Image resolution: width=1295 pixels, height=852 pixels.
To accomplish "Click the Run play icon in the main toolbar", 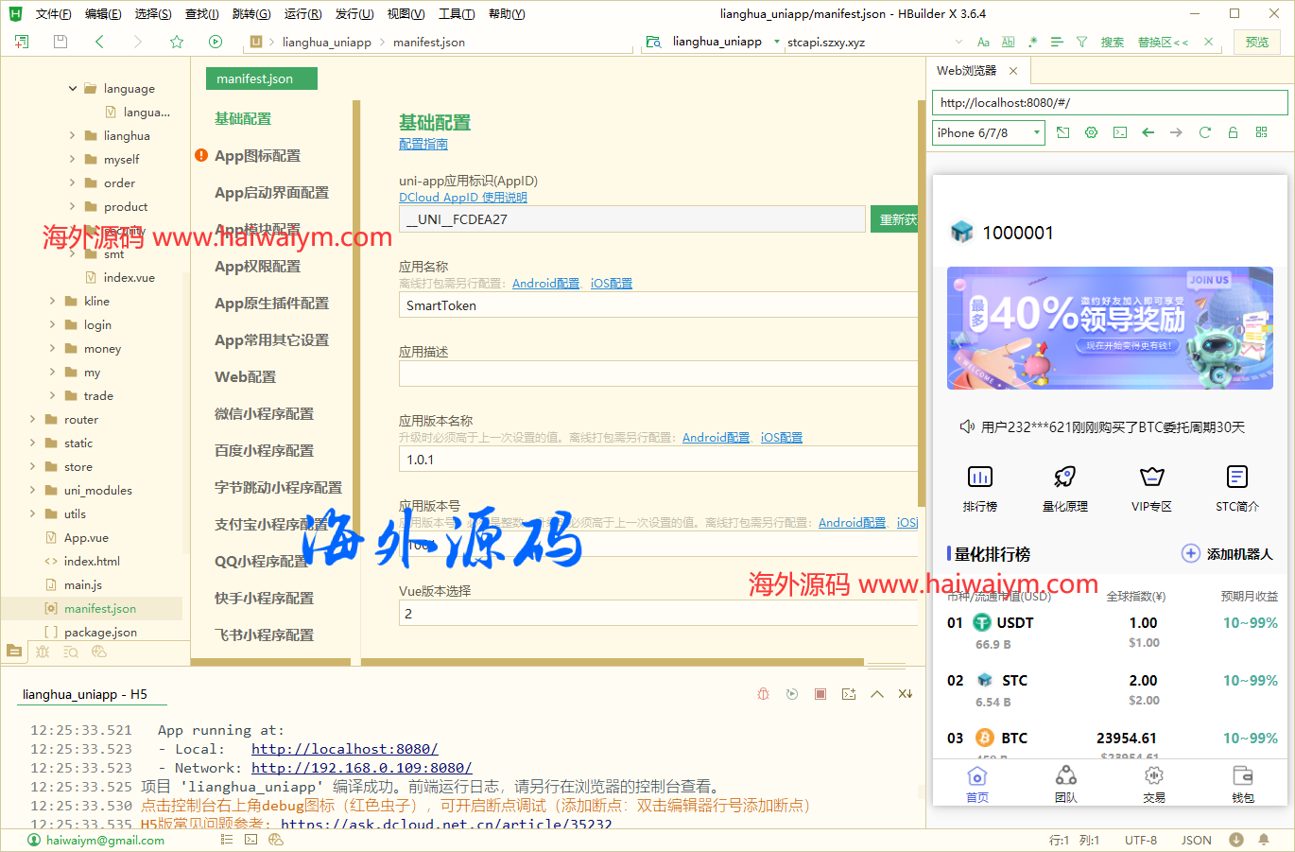I will pos(216,42).
